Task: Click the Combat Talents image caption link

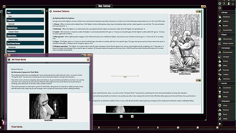Action: (185, 74)
